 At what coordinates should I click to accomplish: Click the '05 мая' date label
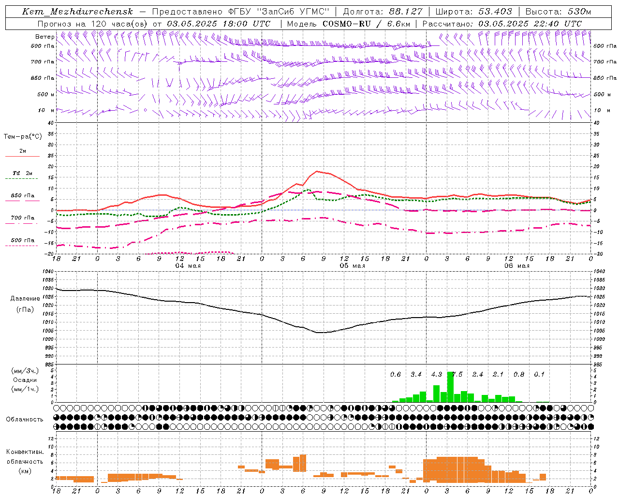click(x=352, y=266)
